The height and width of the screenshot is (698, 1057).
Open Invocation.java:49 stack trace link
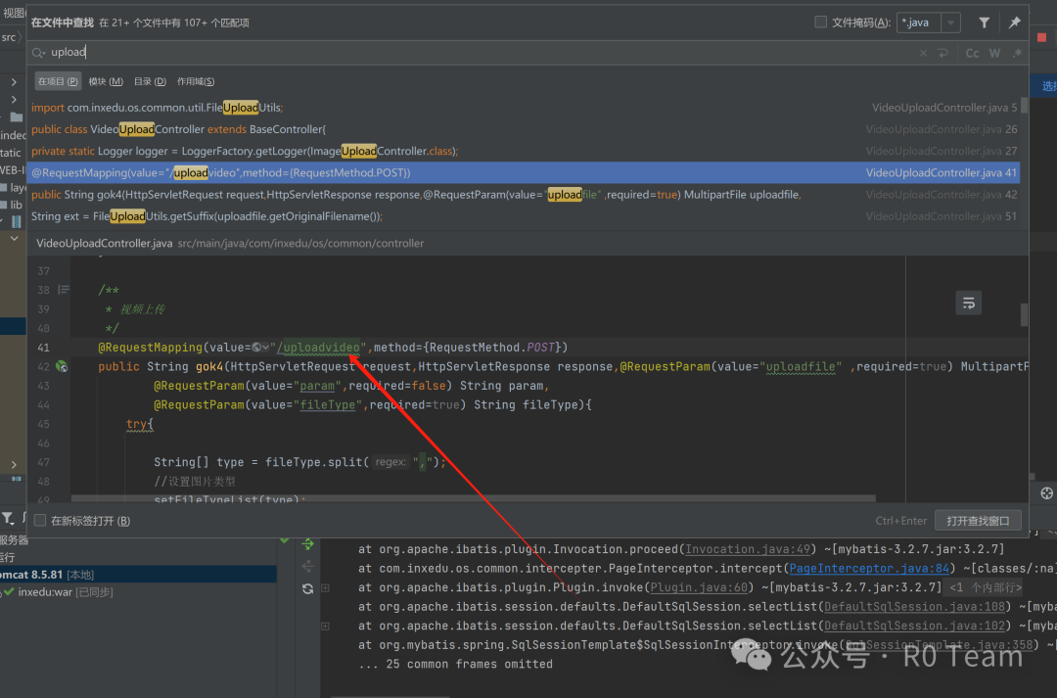click(748, 549)
